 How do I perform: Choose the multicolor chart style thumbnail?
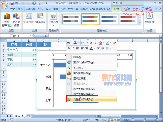click(90, 19)
